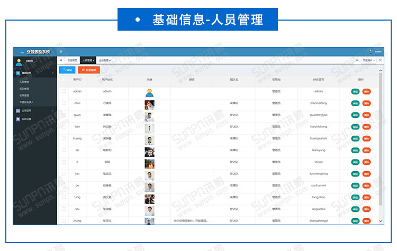Switch to the 欢迎首页 tab
Image resolution: width=397 pixels, height=251 pixels.
pyautogui.click(x=71, y=61)
